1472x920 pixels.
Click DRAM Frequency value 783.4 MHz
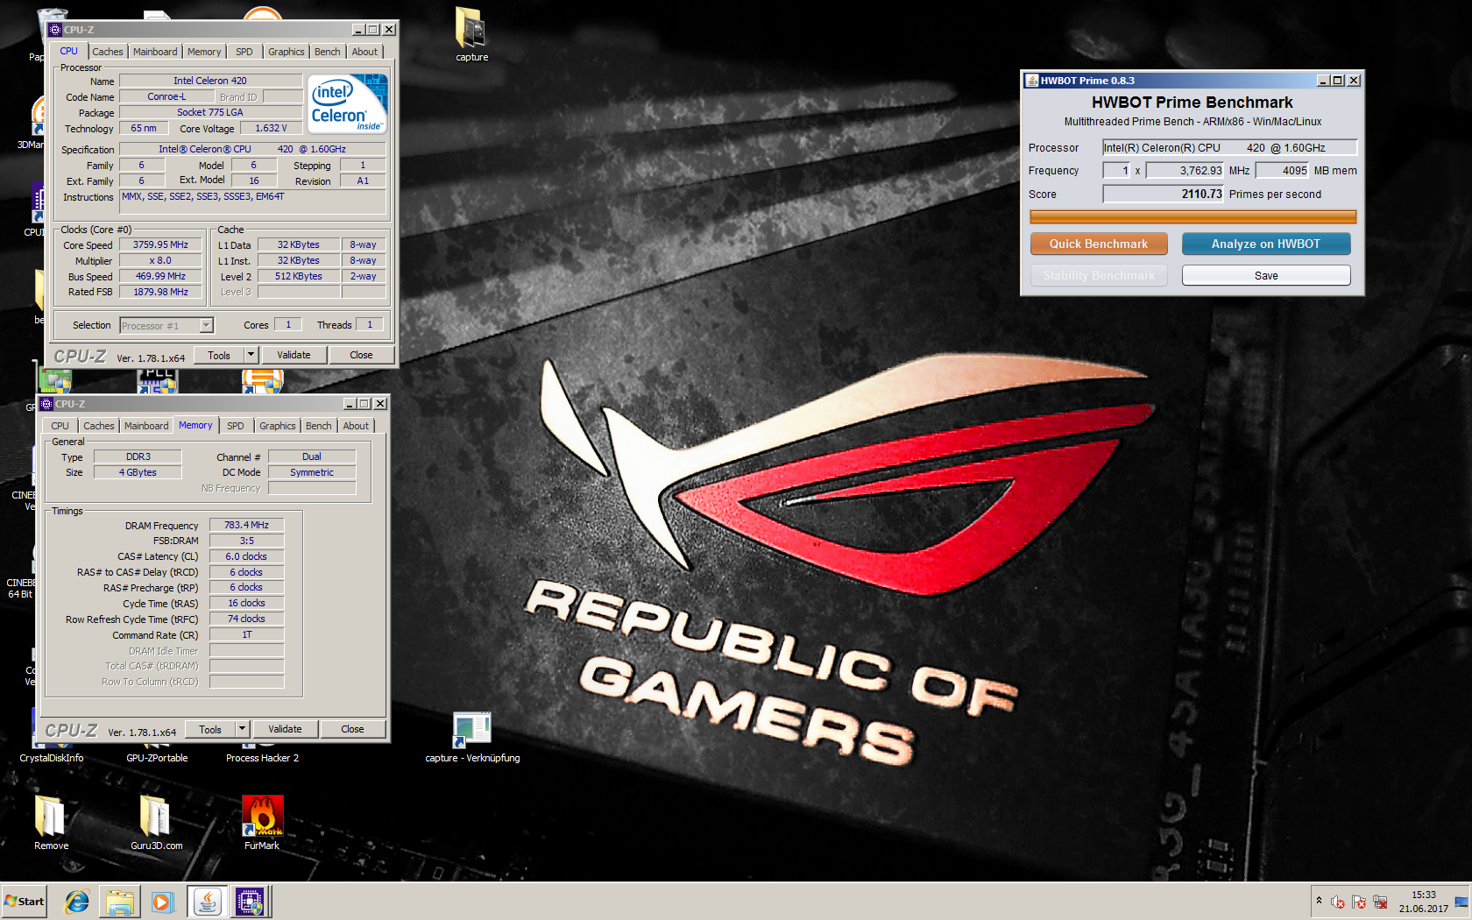tap(246, 525)
